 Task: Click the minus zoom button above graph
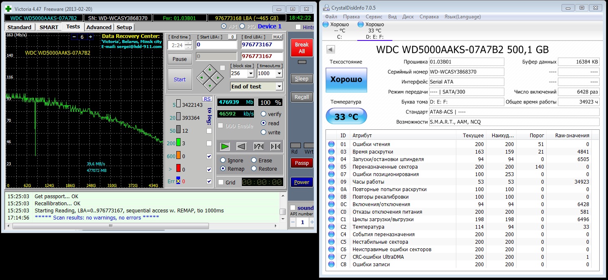coord(74,37)
